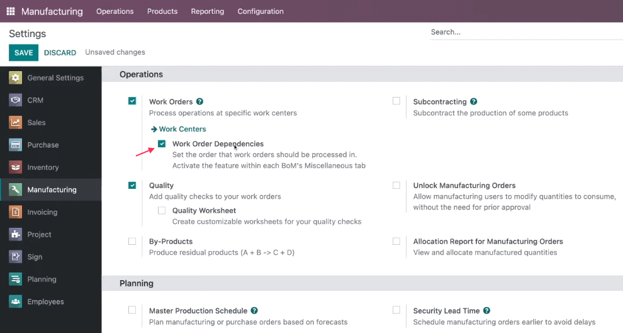
Task: Select Purchase label in settings sidebar
Action: pyautogui.click(x=43, y=145)
